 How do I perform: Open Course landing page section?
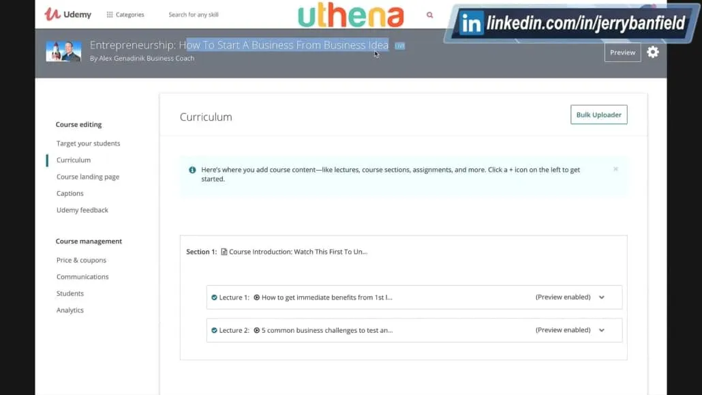coord(88,177)
